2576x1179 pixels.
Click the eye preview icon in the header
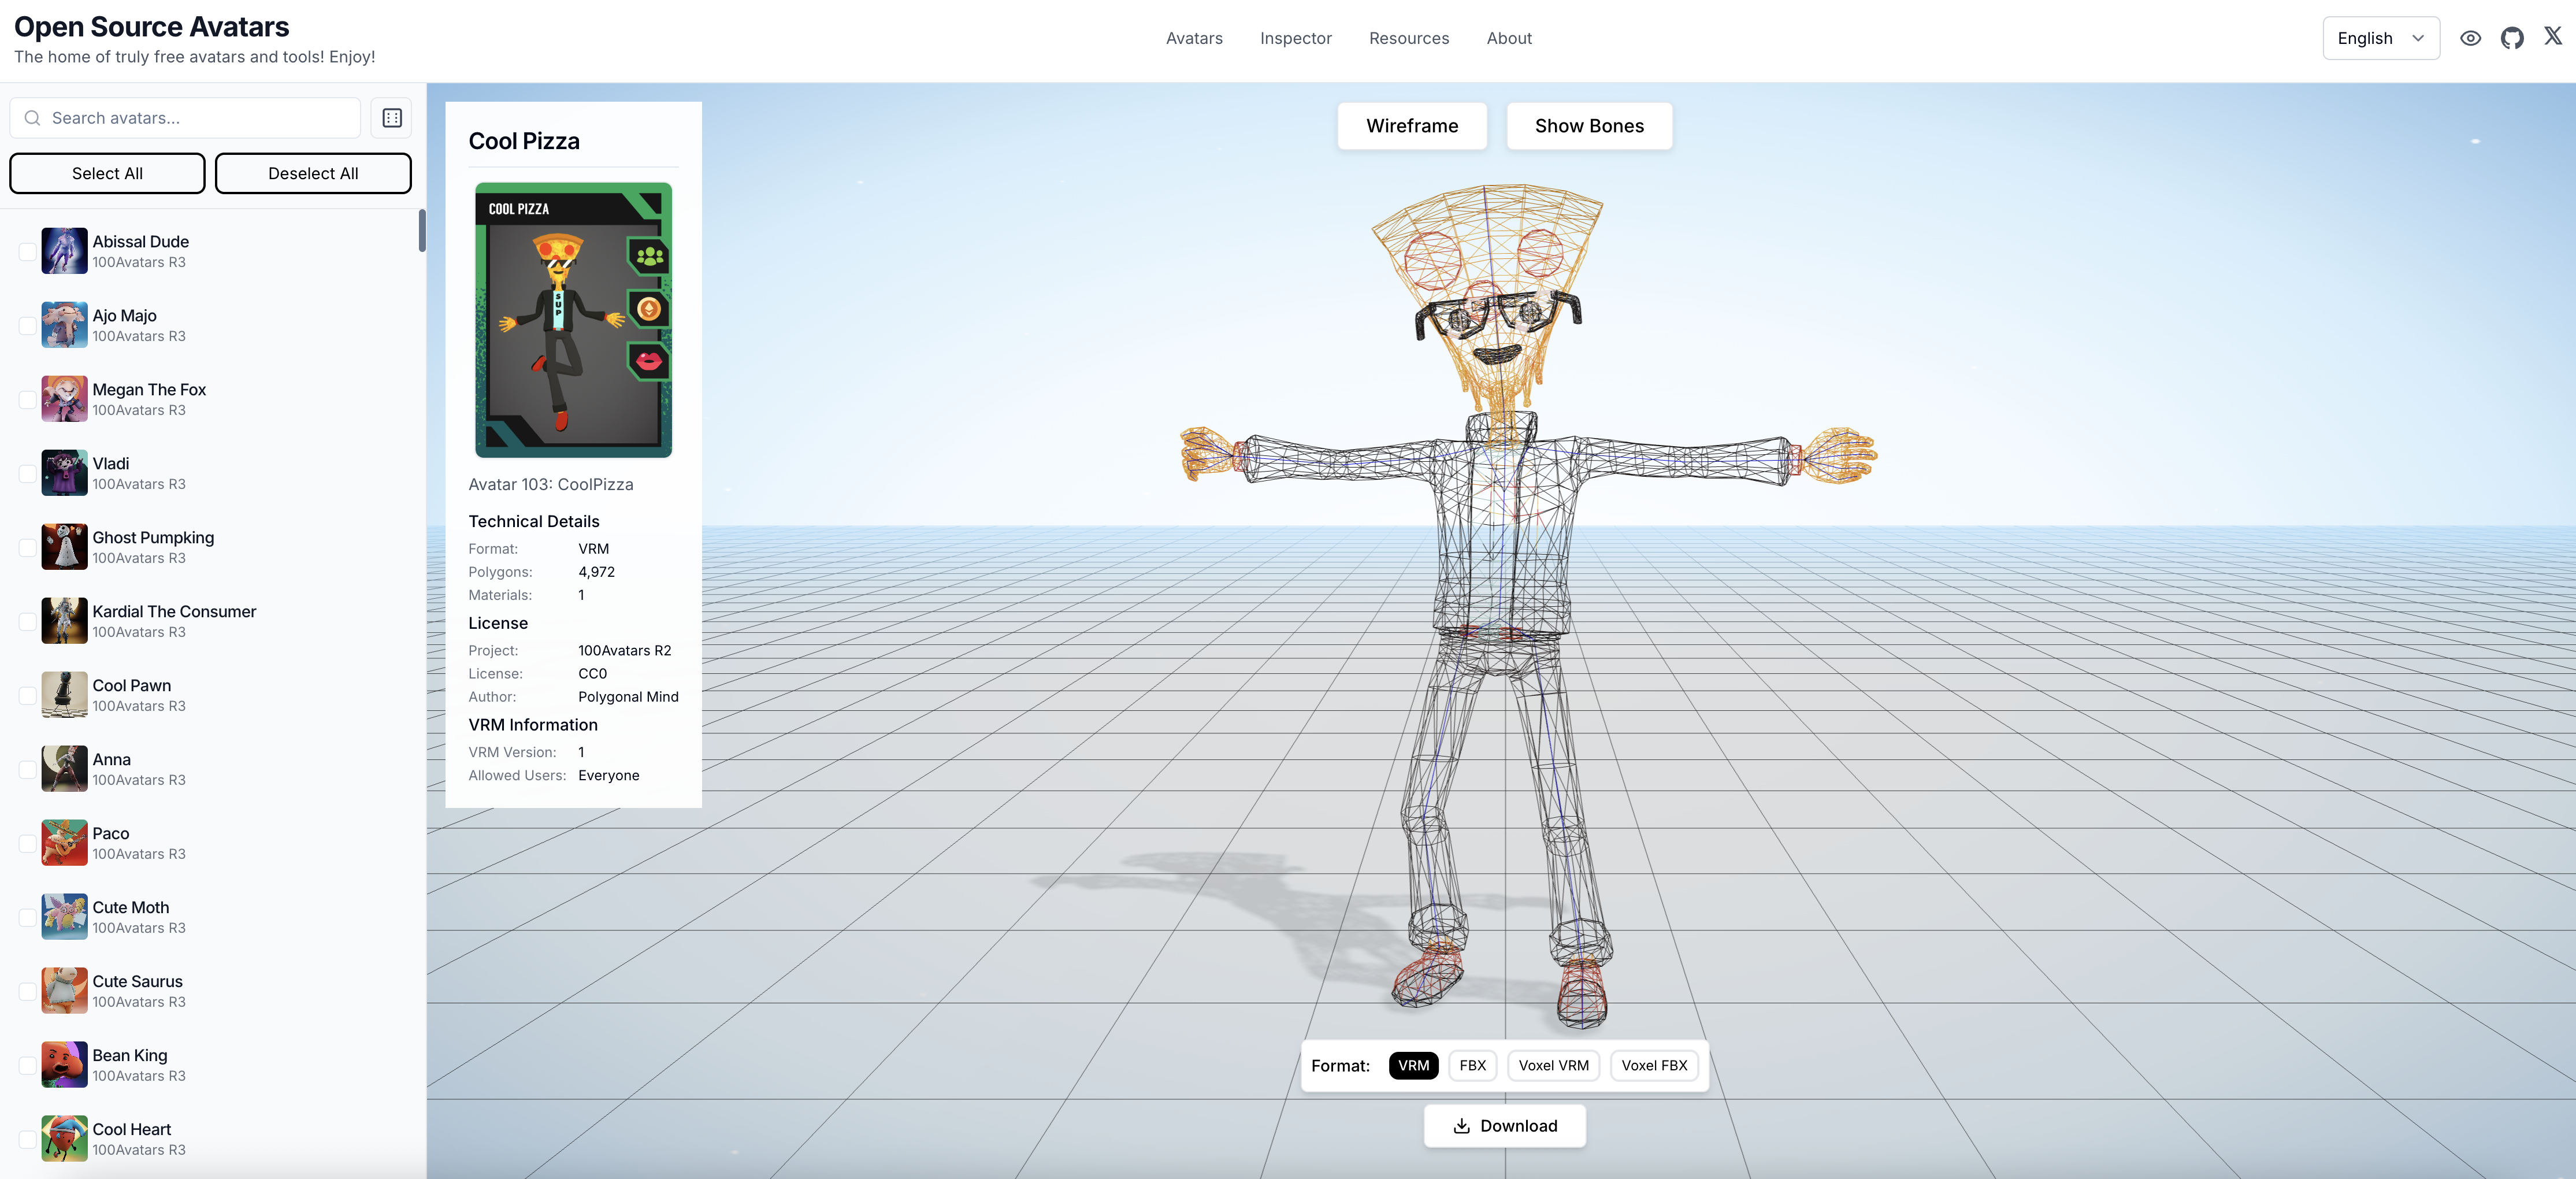[x=2470, y=38]
